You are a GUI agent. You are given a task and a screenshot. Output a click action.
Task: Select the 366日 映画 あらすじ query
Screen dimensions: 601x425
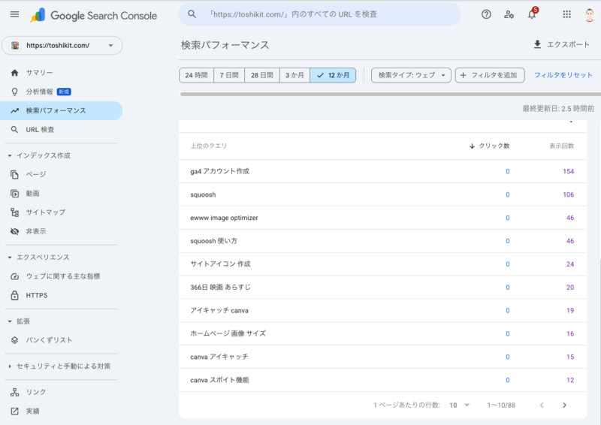(383, 288)
